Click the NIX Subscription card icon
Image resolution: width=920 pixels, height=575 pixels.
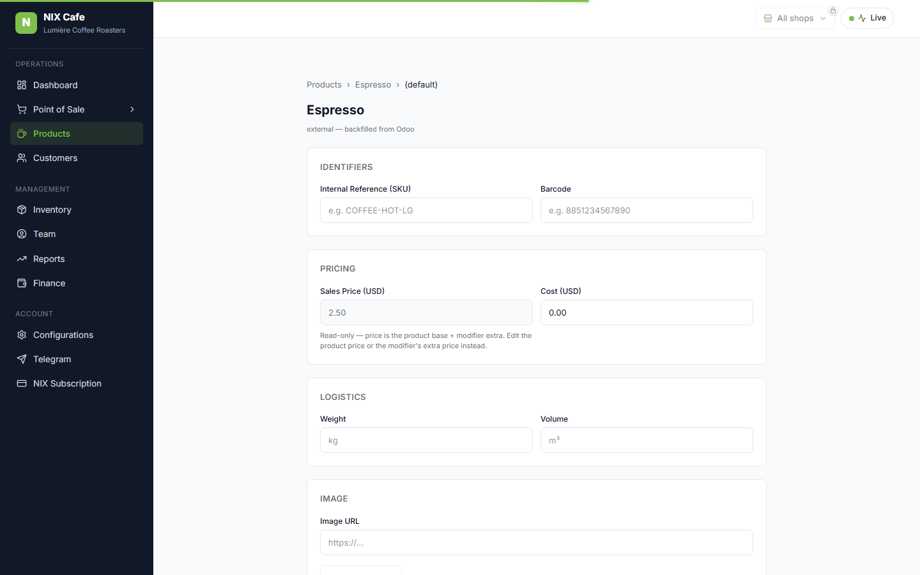click(22, 383)
